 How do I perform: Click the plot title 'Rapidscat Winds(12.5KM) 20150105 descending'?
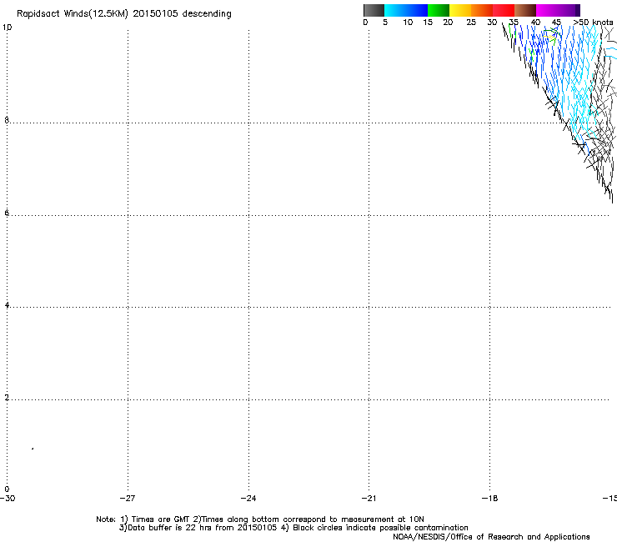tap(124, 14)
